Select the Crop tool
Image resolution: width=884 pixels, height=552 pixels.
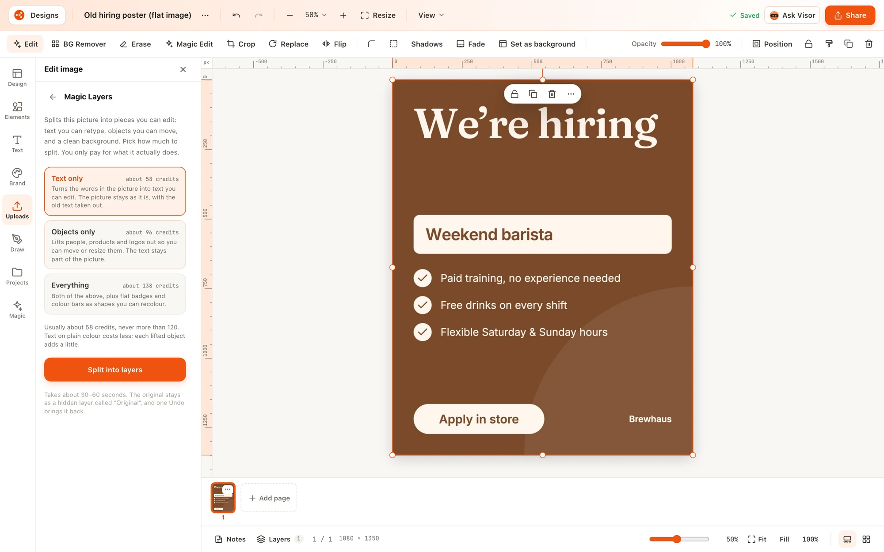(x=241, y=44)
